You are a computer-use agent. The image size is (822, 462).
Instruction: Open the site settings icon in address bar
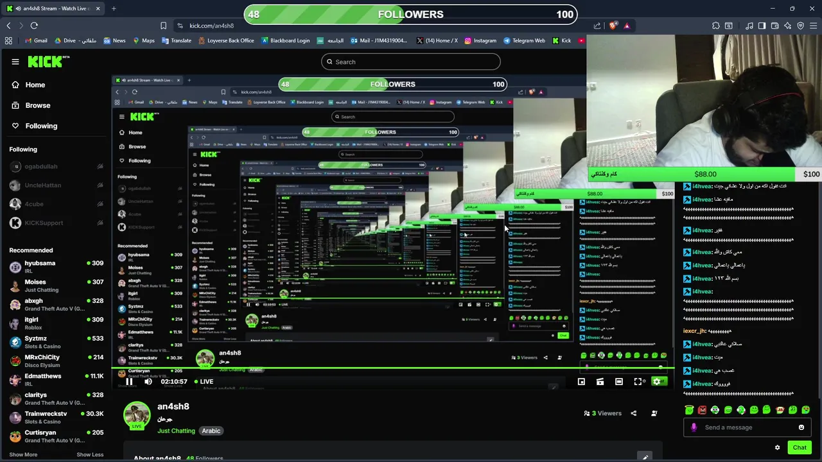point(180,26)
